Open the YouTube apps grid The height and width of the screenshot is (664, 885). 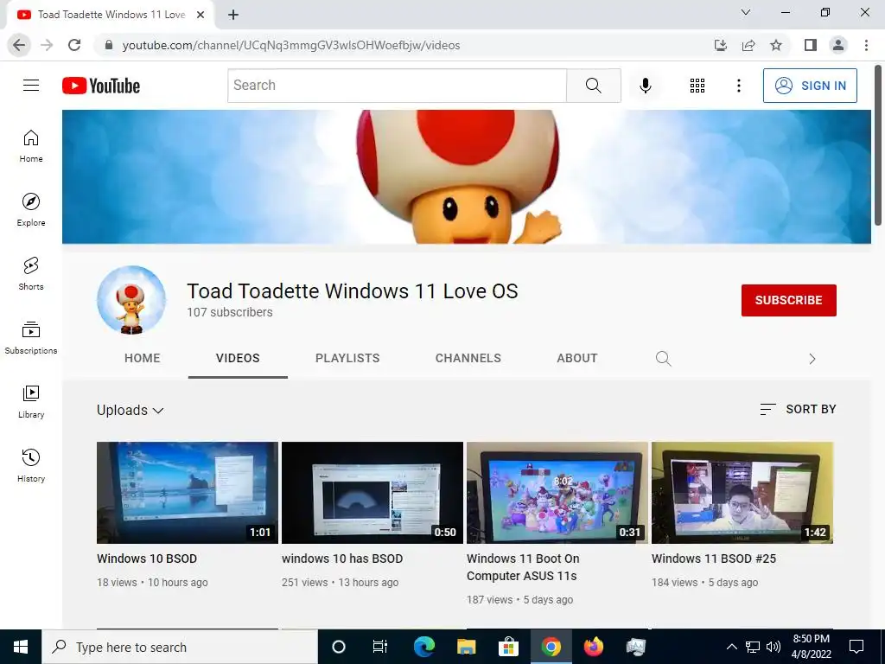[697, 86]
